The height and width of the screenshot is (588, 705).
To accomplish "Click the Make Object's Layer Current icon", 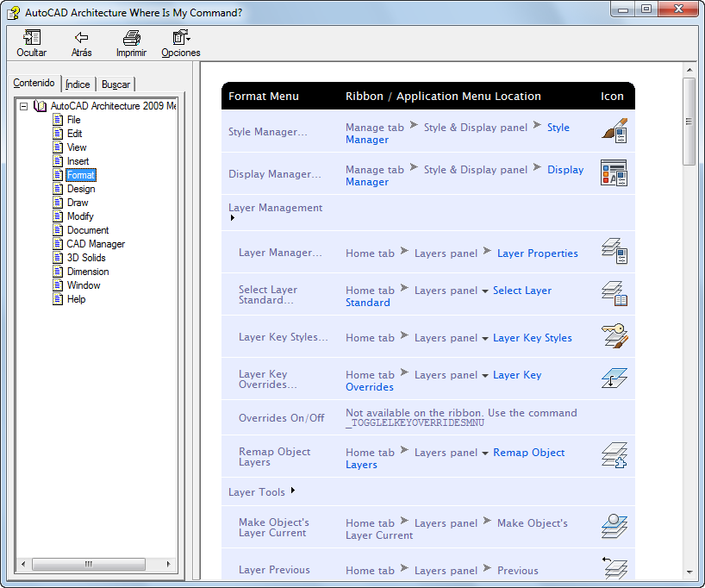I will click(615, 526).
